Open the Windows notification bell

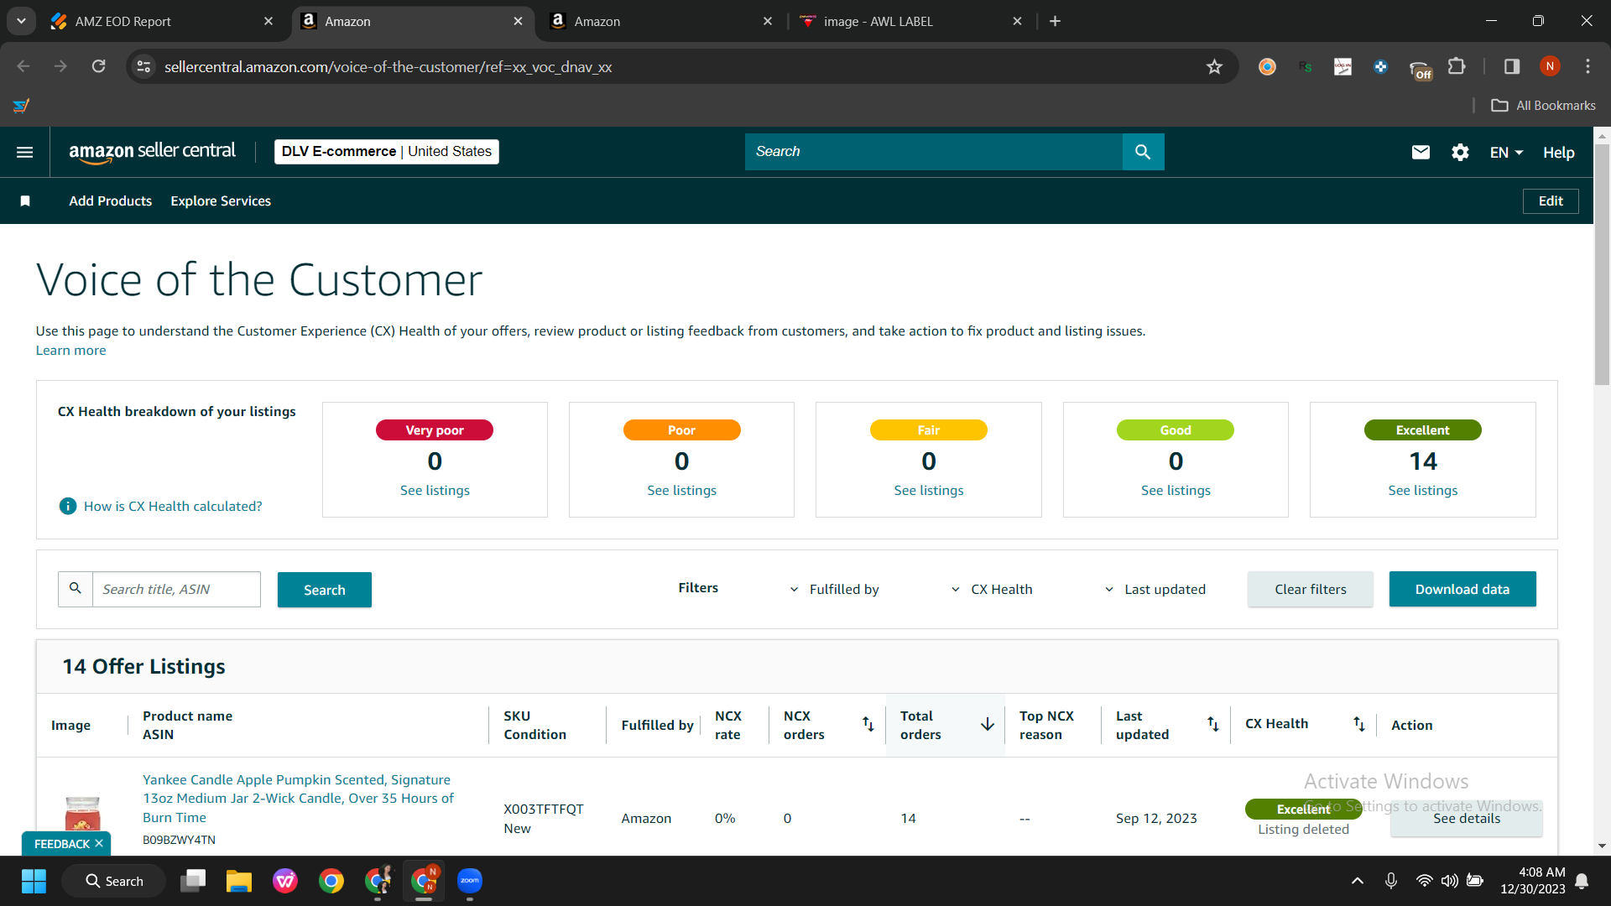[x=1582, y=881]
